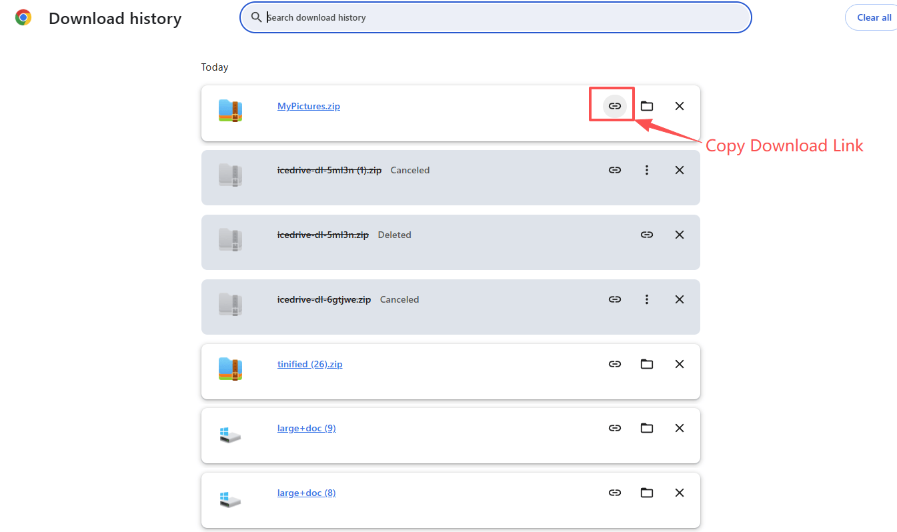Open the tinified (26).zip download
Image resolution: width=897 pixels, height=532 pixels.
pos(309,363)
